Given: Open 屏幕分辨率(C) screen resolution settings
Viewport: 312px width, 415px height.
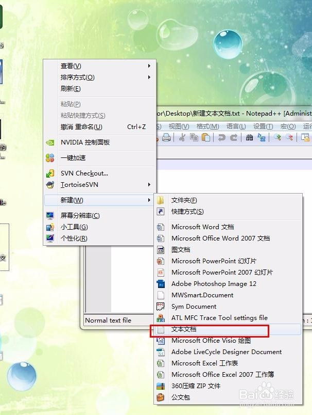Looking at the screenshot, I should (x=99, y=216).
